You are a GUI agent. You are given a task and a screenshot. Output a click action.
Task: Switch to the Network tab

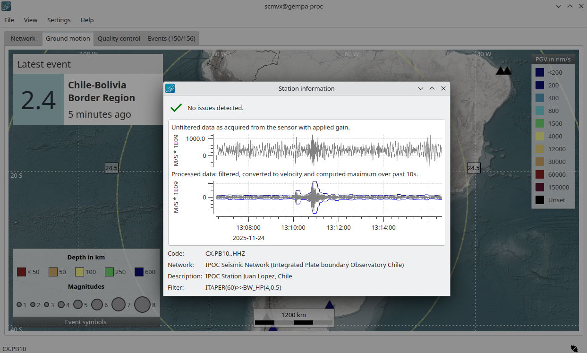click(x=23, y=39)
